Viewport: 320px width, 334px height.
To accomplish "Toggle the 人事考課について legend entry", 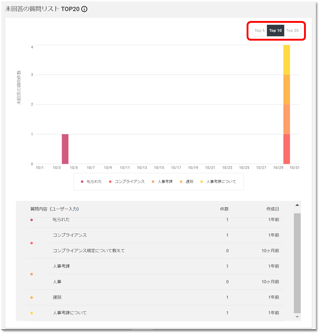I will 218,182.
